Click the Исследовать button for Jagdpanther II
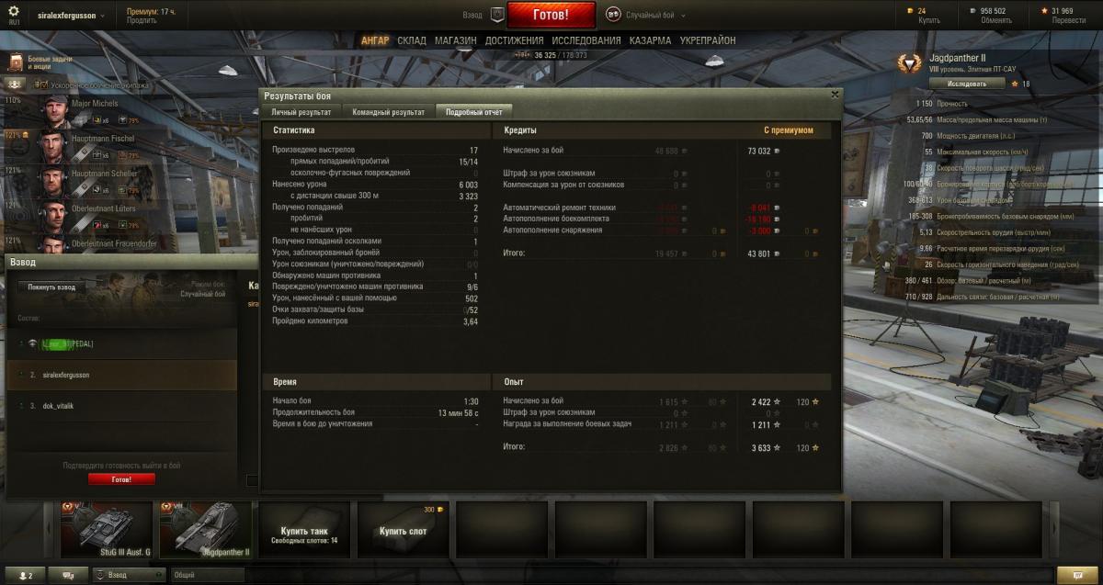The image size is (1103, 585). click(x=967, y=84)
